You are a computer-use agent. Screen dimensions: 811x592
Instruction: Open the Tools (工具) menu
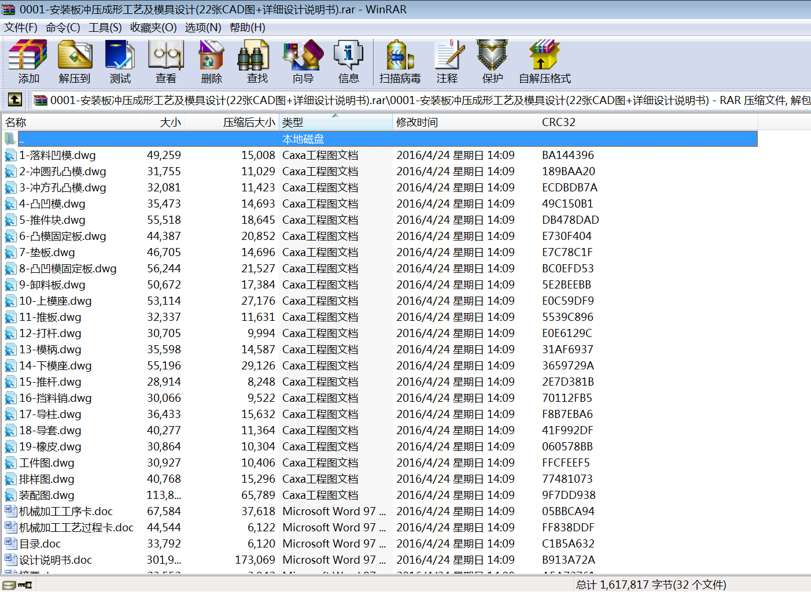point(105,28)
